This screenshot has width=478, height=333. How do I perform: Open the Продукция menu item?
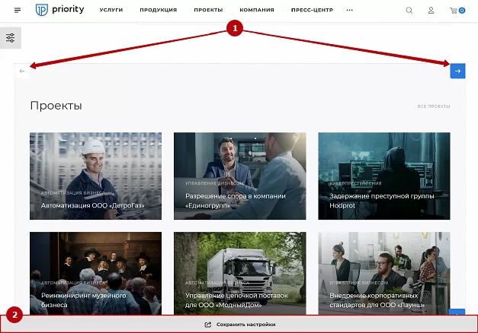(x=159, y=10)
